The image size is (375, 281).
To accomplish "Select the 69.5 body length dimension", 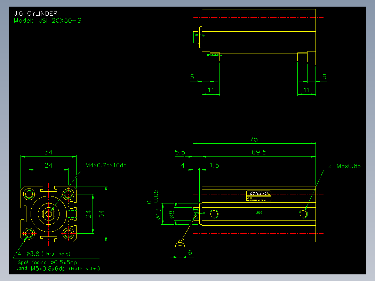I will 259,152.
